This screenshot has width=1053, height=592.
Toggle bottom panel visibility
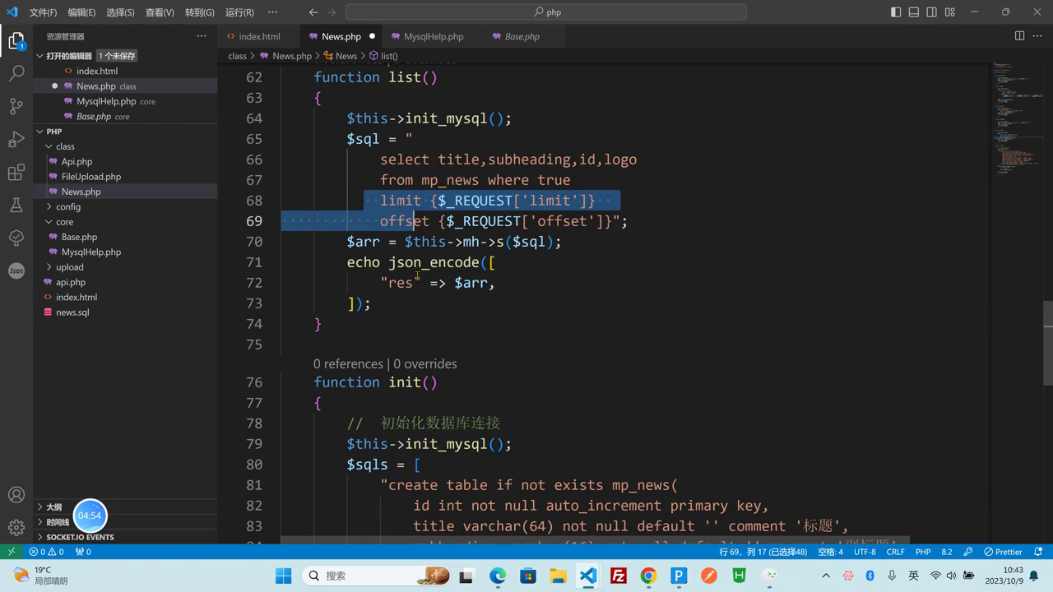coord(914,12)
